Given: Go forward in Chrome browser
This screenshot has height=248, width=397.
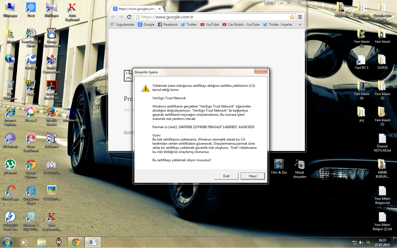Looking at the screenshot, I should click(x=121, y=17).
